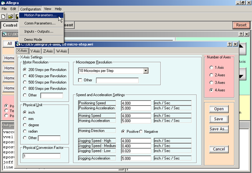
Task: Select 200 Steps per Revolution
Action: click(x=45, y=70)
